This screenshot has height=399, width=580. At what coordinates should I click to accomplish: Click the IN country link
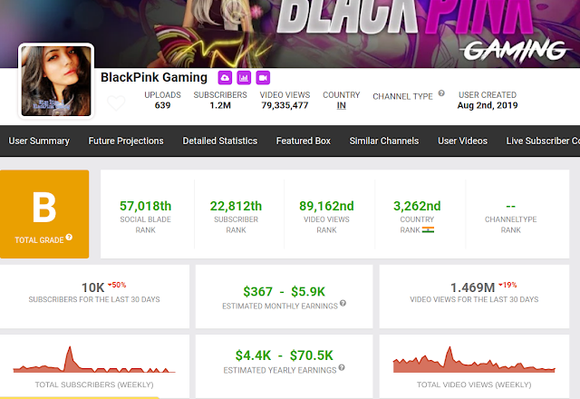tap(342, 105)
